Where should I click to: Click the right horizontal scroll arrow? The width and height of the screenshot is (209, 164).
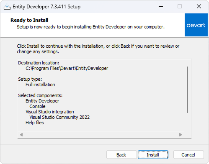[181, 135]
